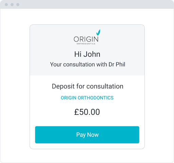Click the grey browser title bar
The image size is (174, 163).
87,4
